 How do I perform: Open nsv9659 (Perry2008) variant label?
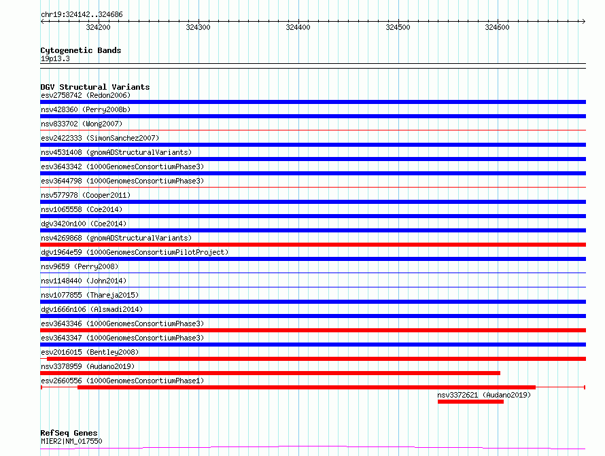80,266
